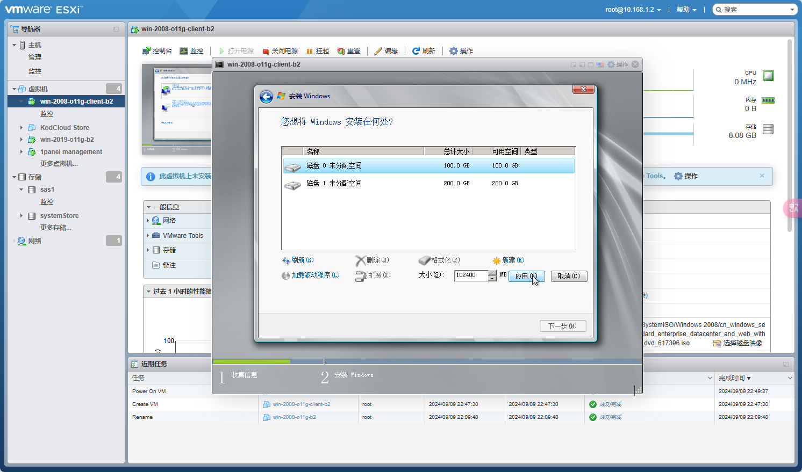This screenshot has height=472, width=802.
Task: Click the 监控 monitor button in VM toolbar
Action: 191,51
